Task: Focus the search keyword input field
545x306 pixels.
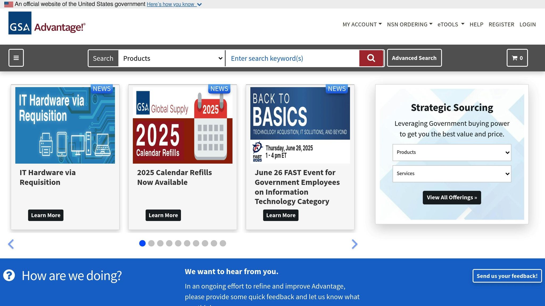Action: click(292, 58)
